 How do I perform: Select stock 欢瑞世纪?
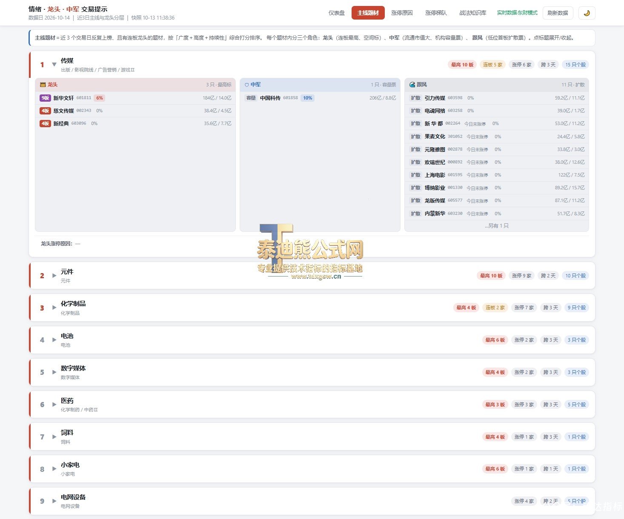tap(435, 162)
